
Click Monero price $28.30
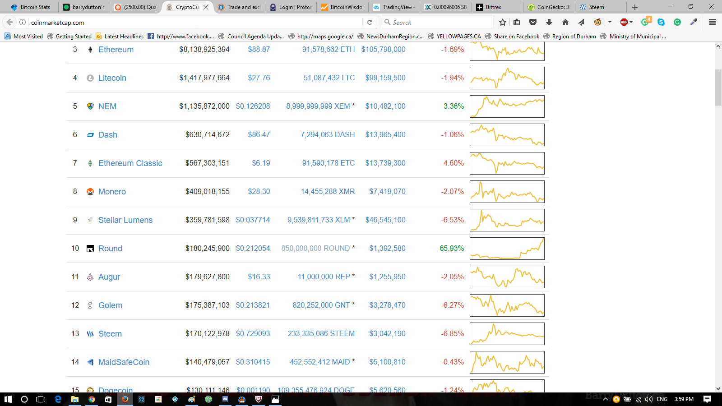(x=259, y=192)
